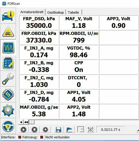Rewind playback to the beginning
139x141 pixels.
[26, 122]
